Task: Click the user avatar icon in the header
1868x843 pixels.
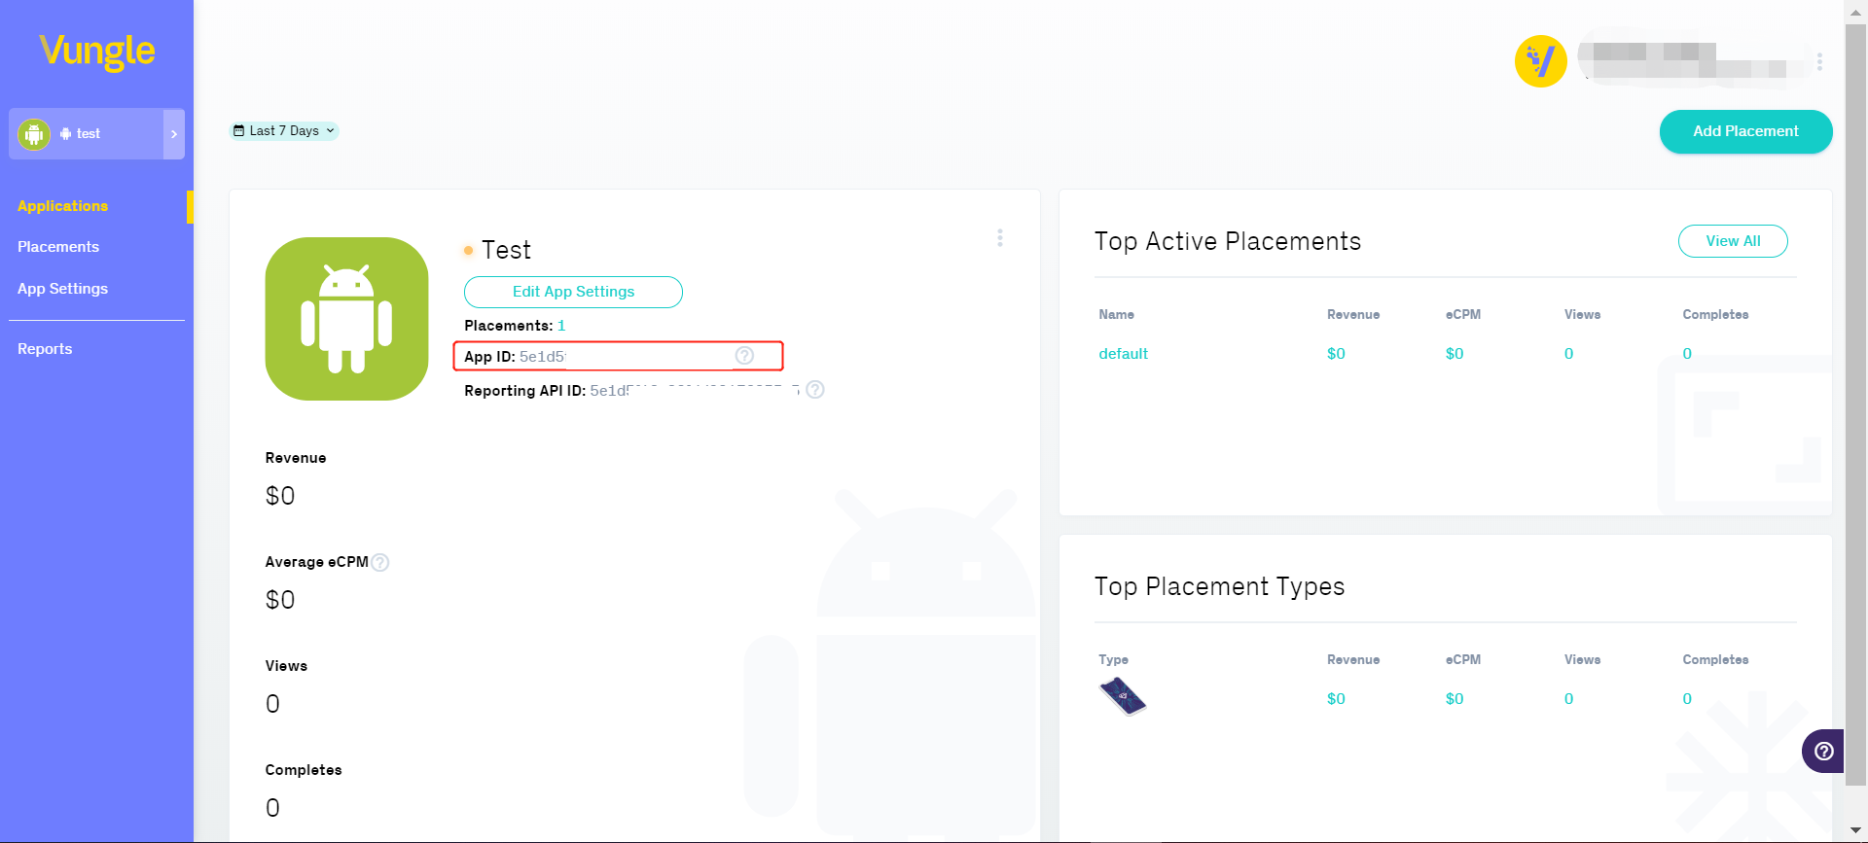Action: [x=1541, y=60]
